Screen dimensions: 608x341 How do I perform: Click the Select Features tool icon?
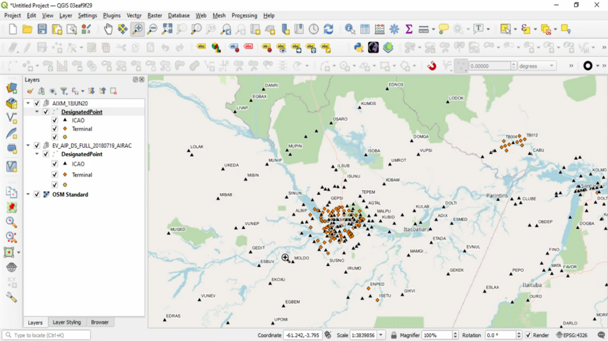(505, 29)
